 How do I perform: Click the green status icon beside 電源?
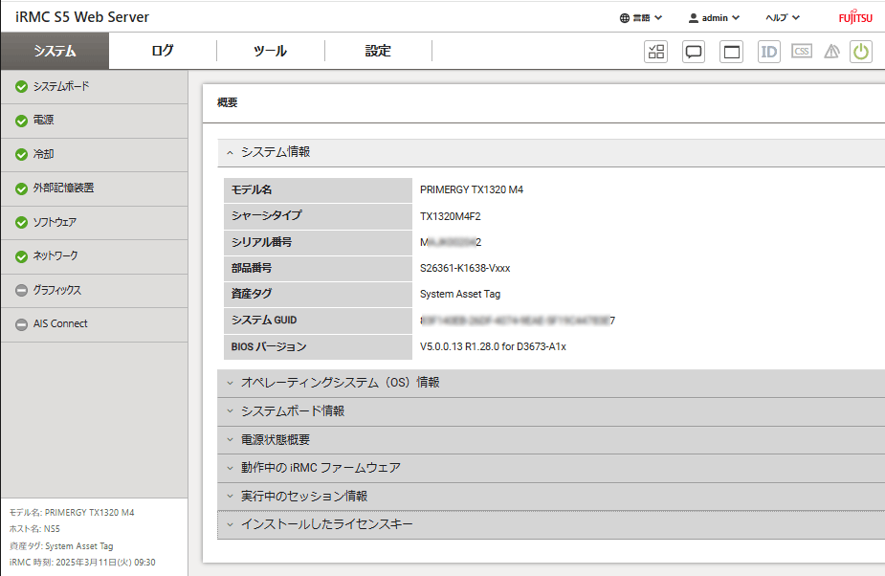point(21,121)
